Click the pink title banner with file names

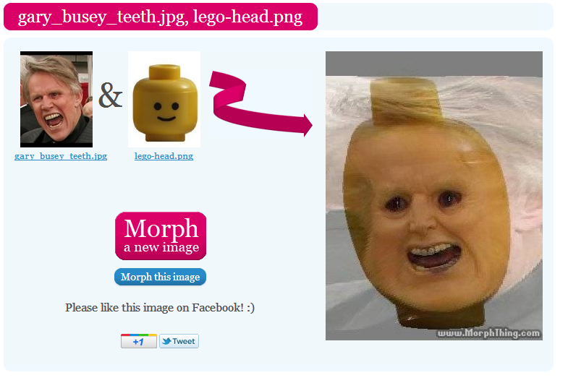(161, 17)
